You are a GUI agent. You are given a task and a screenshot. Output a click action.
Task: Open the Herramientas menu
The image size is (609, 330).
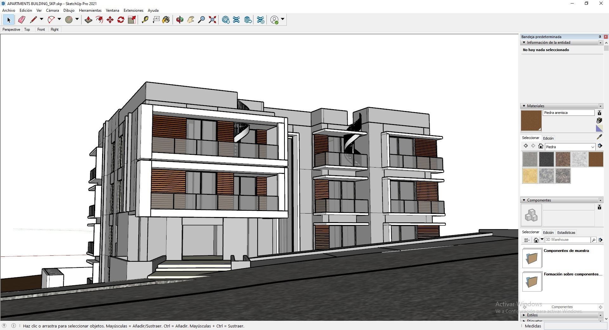pos(90,10)
